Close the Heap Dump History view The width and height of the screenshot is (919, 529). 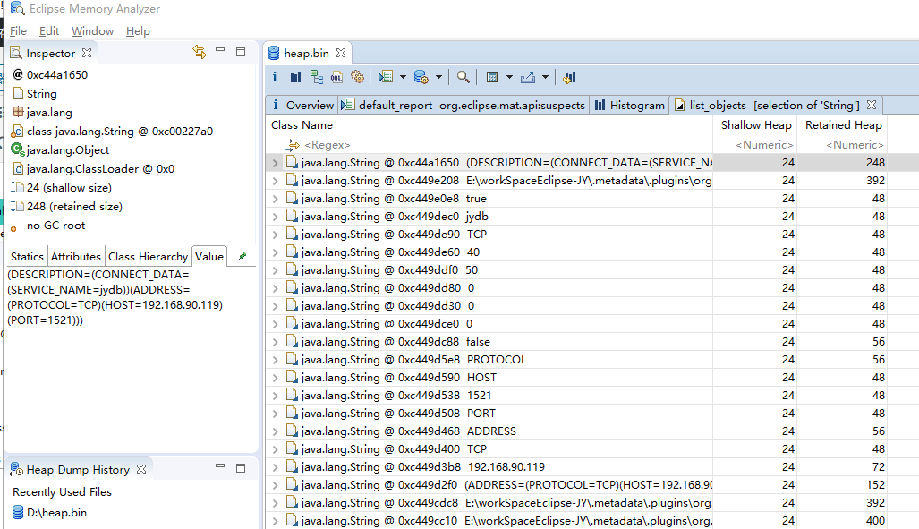(x=141, y=469)
